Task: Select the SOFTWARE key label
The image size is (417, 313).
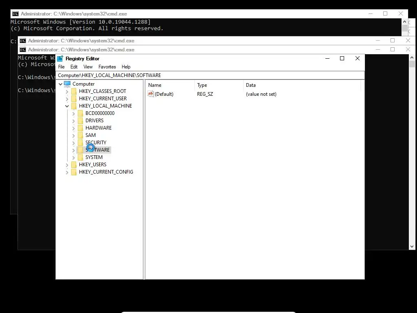Action: (x=97, y=150)
